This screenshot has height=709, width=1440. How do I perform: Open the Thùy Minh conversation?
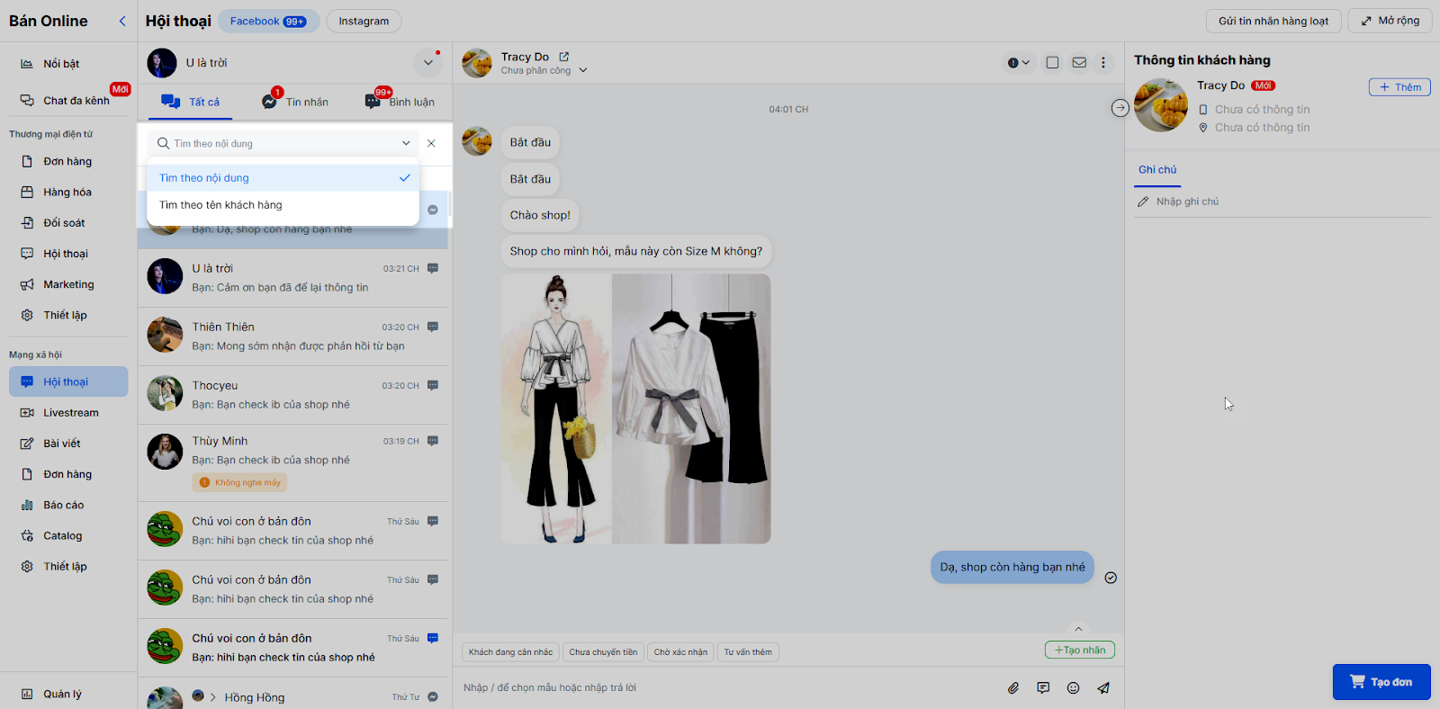click(x=293, y=462)
